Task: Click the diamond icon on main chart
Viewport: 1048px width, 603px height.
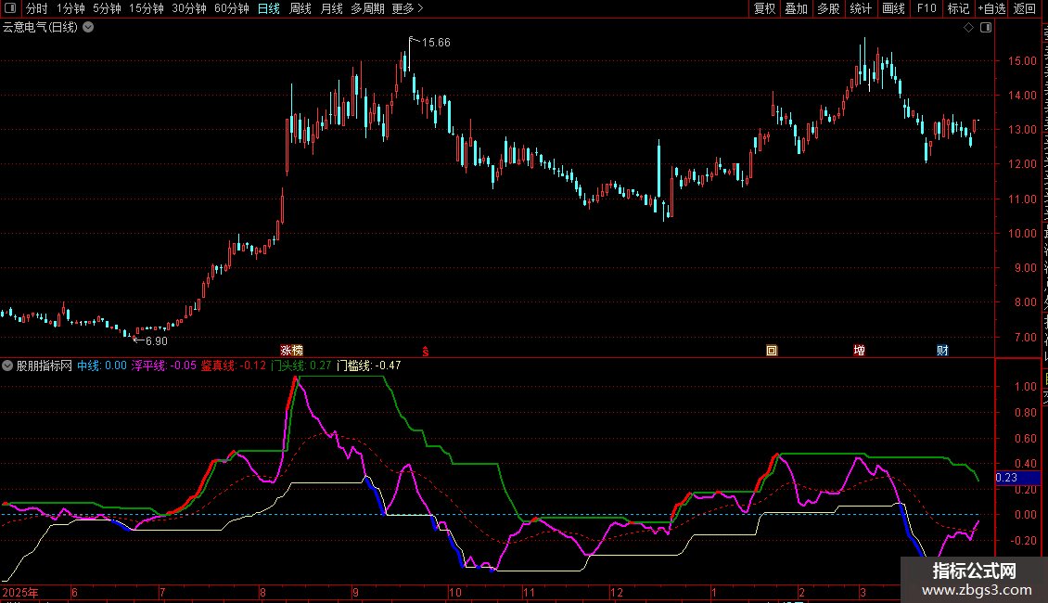Action: (968, 28)
